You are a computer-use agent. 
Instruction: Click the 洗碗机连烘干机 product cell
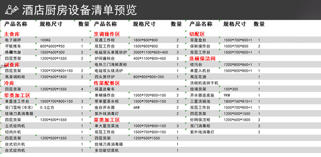[x=204, y=83]
